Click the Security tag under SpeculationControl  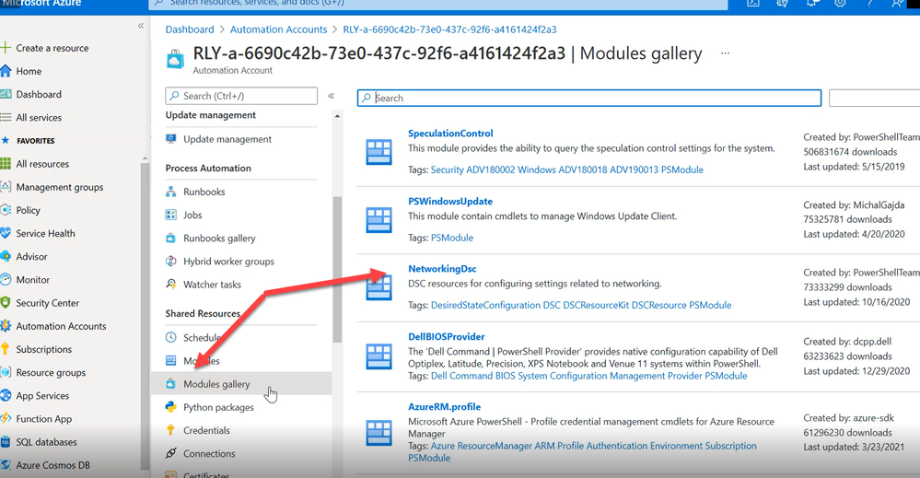click(x=447, y=169)
